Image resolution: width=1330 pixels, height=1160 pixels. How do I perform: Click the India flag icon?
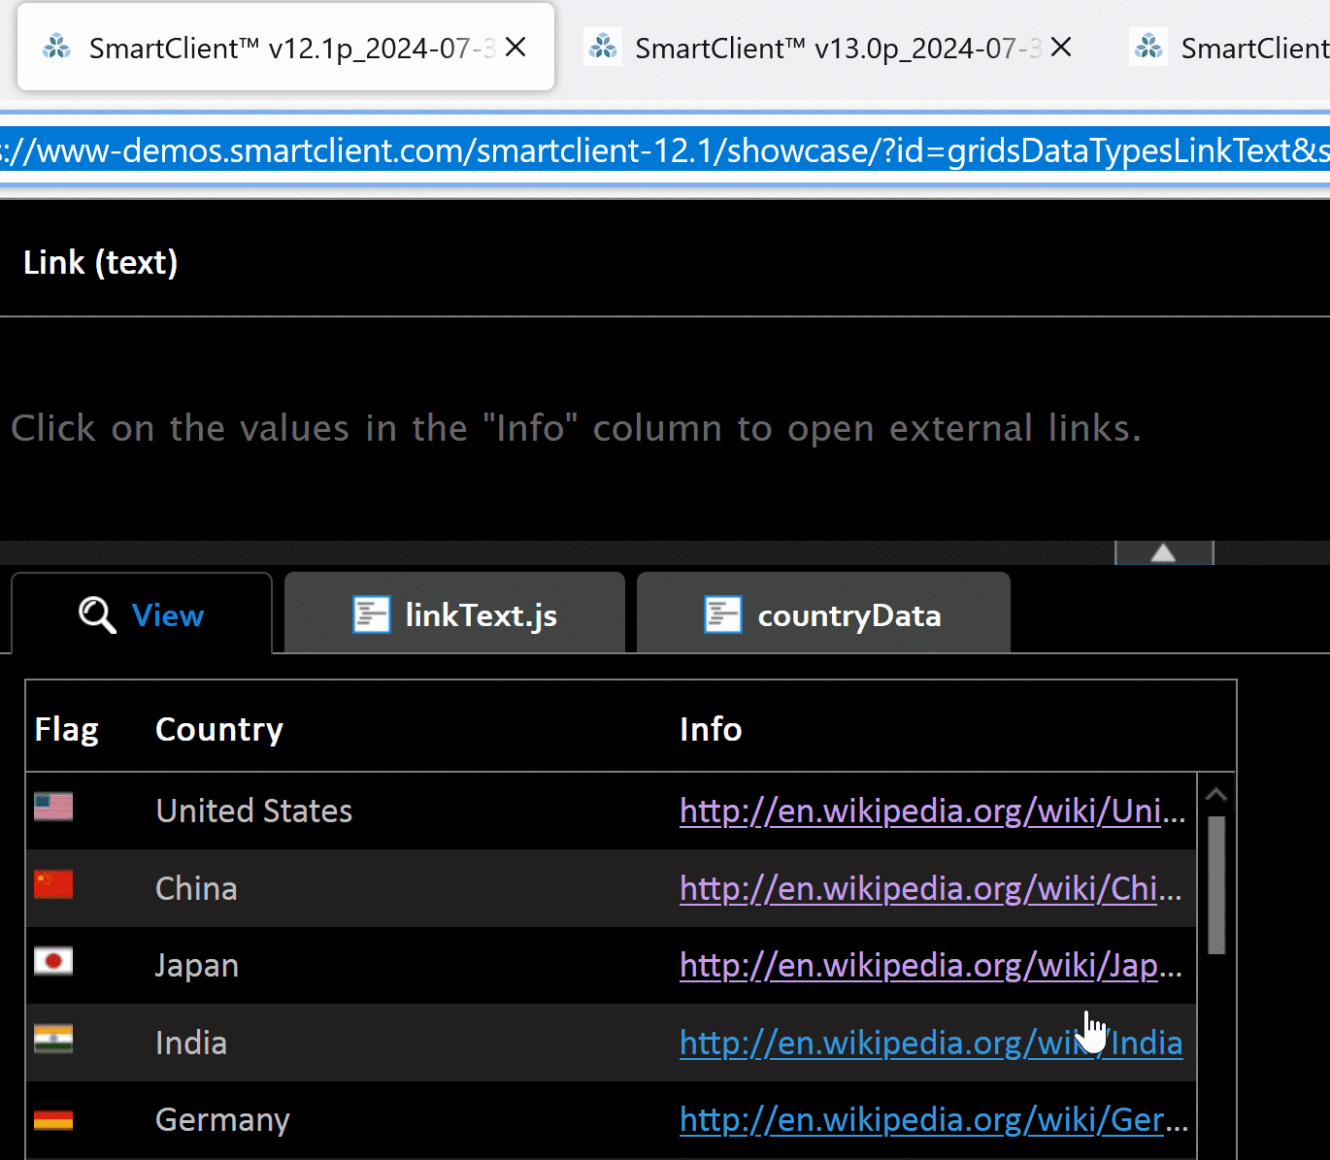(x=53, y=1039)
